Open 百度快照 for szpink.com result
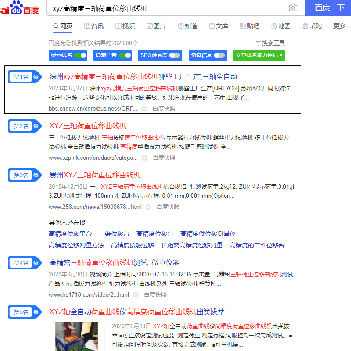 (x=164, y=158)
